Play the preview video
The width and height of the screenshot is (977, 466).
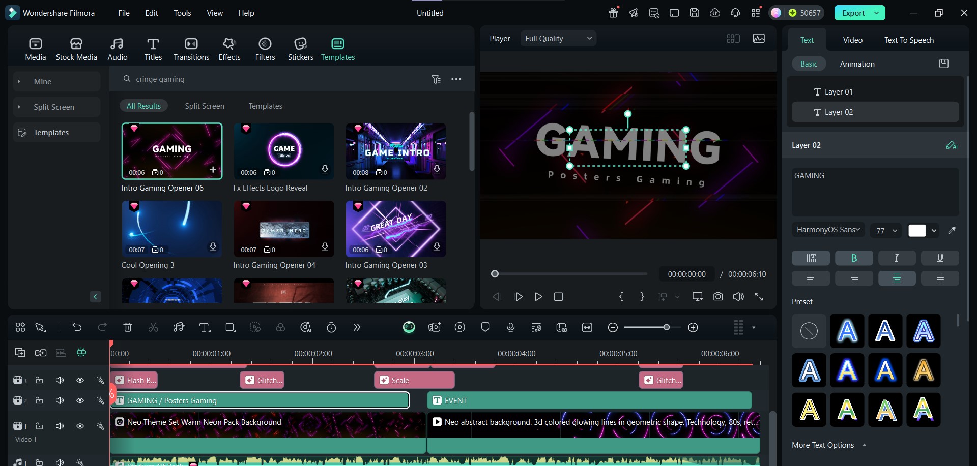(538, 297)
